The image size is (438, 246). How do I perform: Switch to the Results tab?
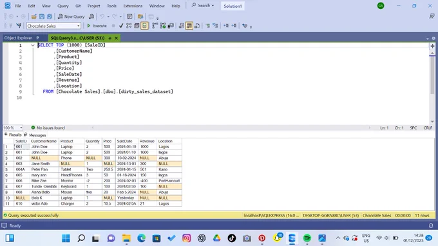(x=13, y=135)
